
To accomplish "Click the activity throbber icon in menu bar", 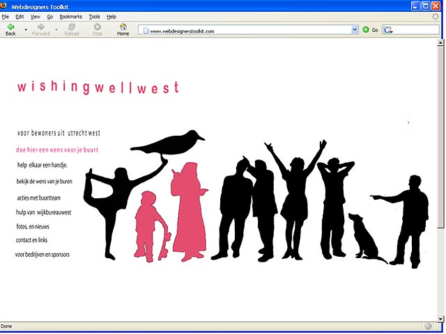I will tap(435, 17).
